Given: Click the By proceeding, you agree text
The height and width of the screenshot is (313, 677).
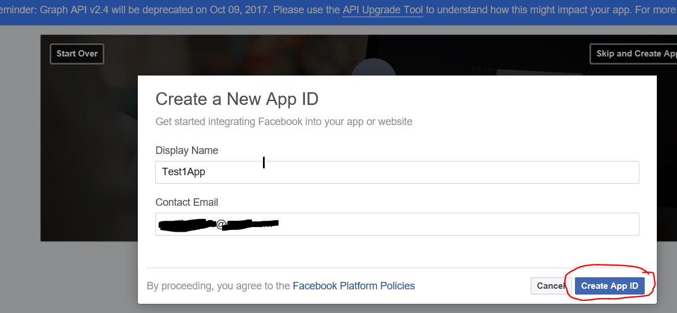Looking at the screenshot, I should click(218, 286).
